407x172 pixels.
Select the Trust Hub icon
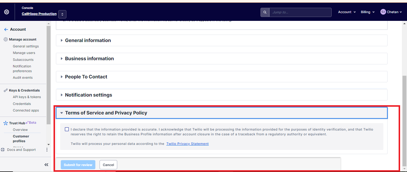(6, 123)
